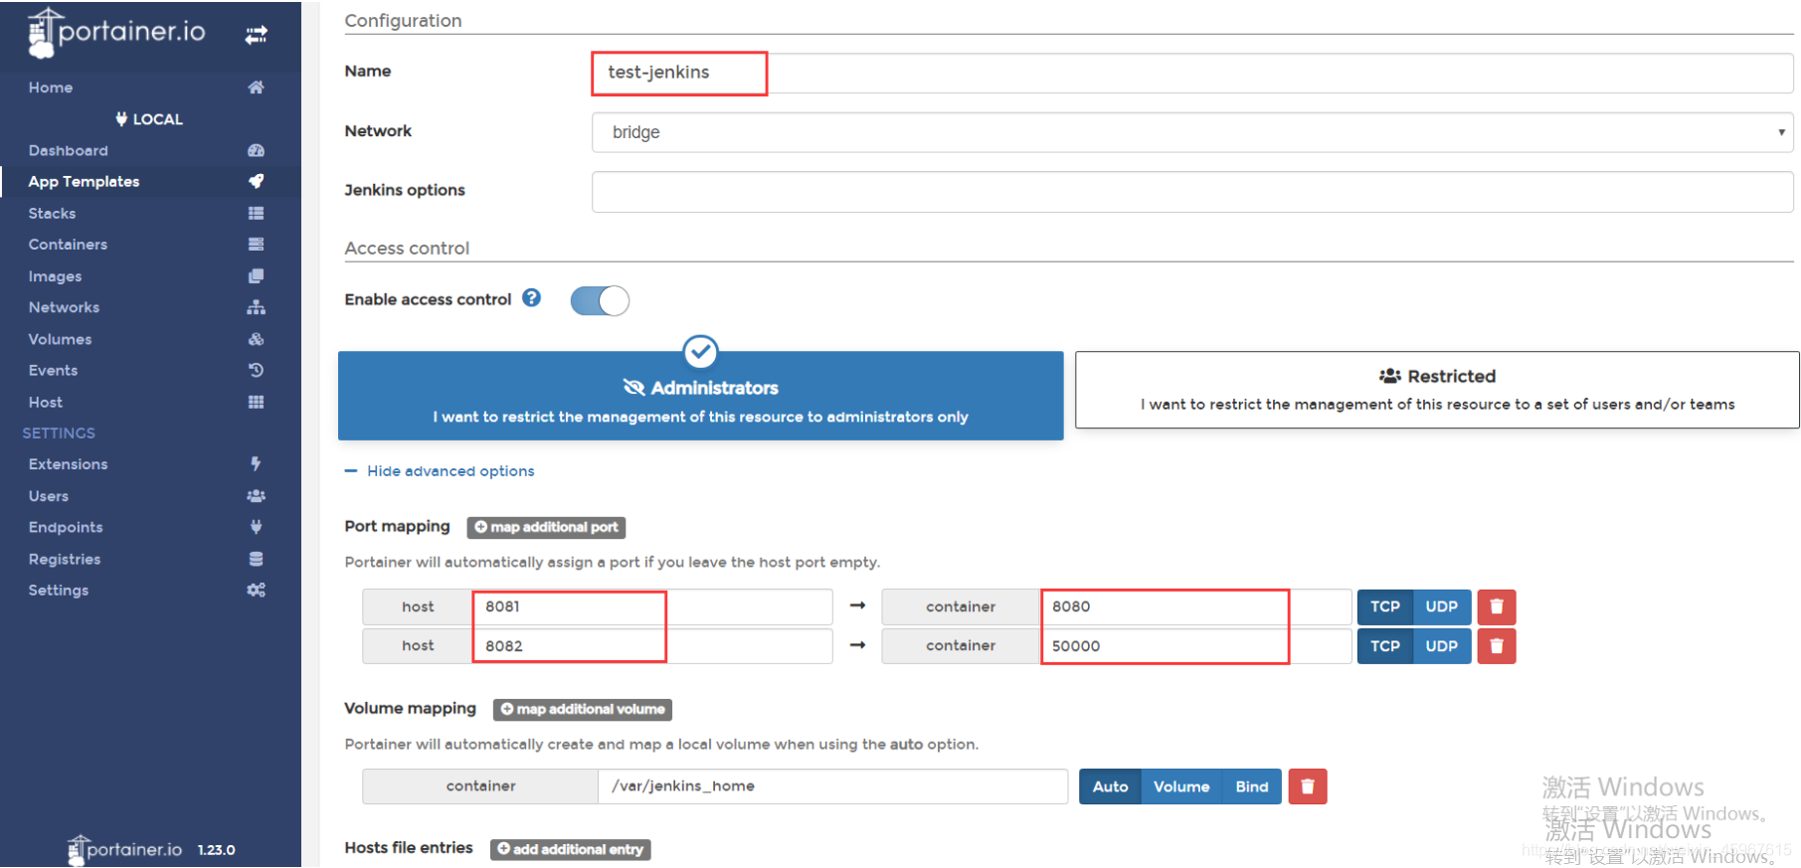
Task: Click container path field /var/jenkins_home
Action: click(x=833, y=786)
